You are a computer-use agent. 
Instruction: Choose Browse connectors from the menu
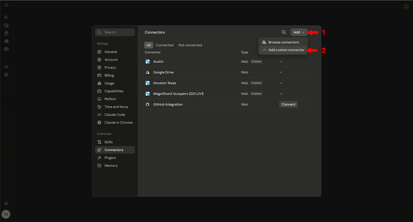(x=283, y=42)
